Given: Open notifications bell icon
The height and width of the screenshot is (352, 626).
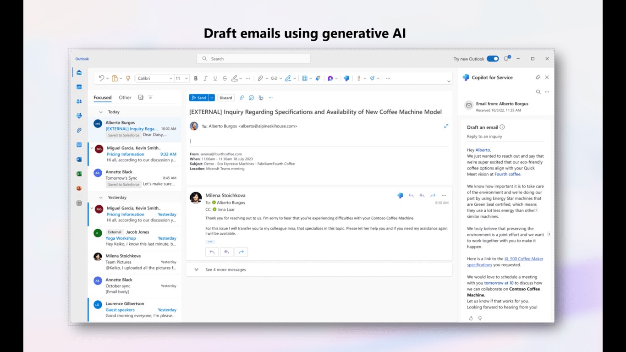Looking at the screenshot, I should (x=506, y=59).
